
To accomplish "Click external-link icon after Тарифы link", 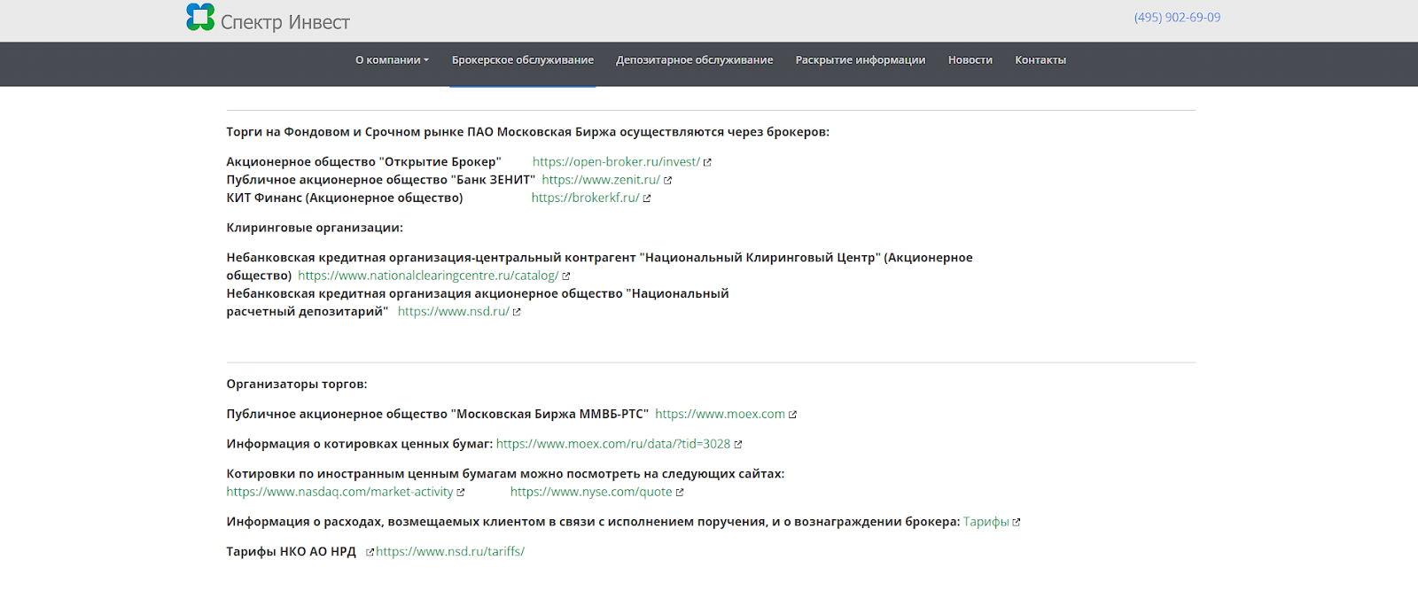I will click(1017, 523).
